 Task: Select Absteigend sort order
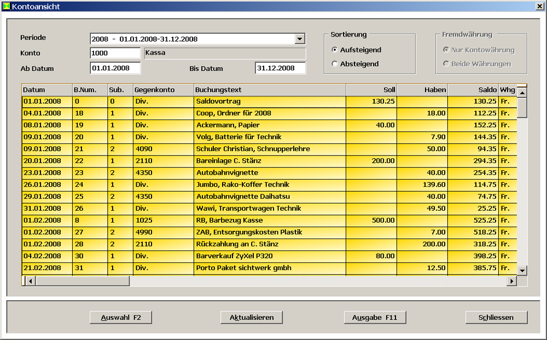click(x=335, y=64)
